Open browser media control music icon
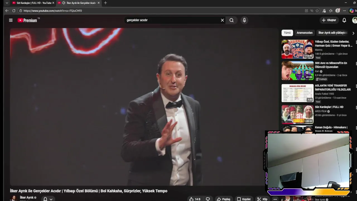 click(324, 11)
